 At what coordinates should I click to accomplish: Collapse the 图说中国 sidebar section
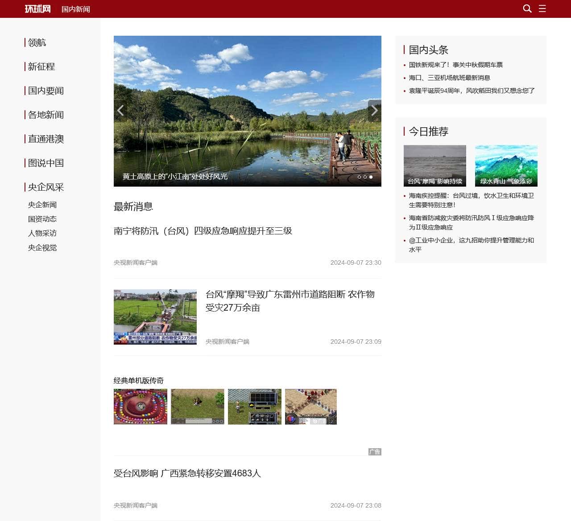point(46,163)
